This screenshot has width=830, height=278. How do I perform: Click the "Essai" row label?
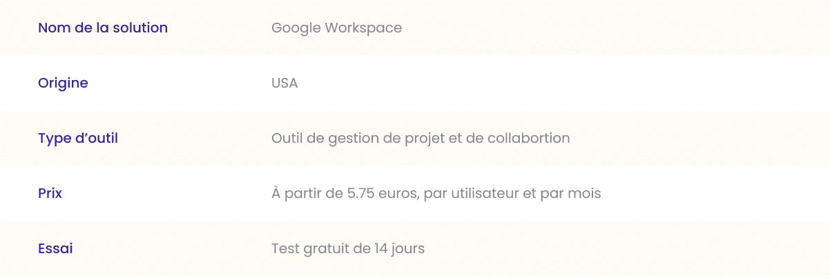click(55, 248)
